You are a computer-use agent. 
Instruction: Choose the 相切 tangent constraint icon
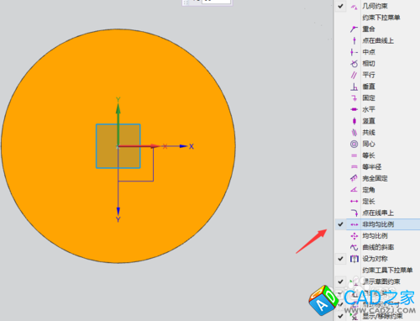tap(354, 64)
